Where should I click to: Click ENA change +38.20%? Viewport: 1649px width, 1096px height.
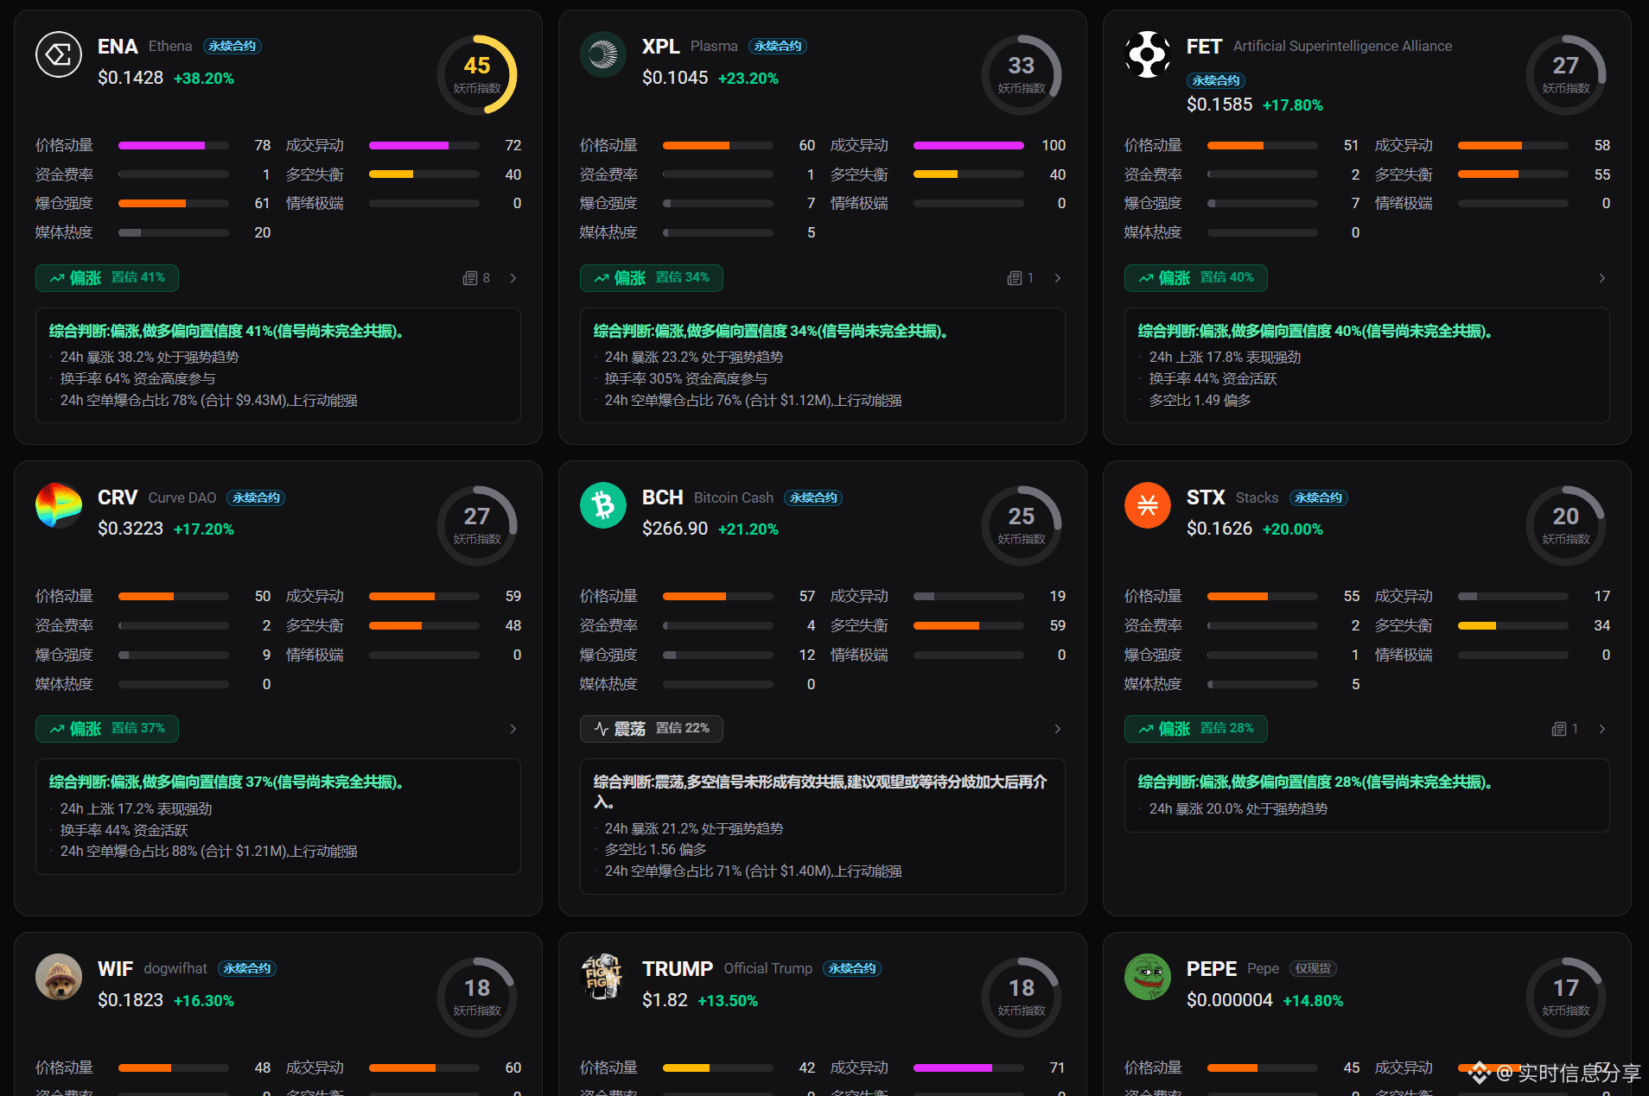pos(204,79)
